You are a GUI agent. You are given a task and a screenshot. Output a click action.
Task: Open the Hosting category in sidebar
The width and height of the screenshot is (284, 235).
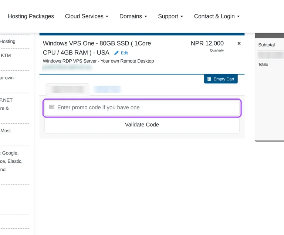(8, 42)
